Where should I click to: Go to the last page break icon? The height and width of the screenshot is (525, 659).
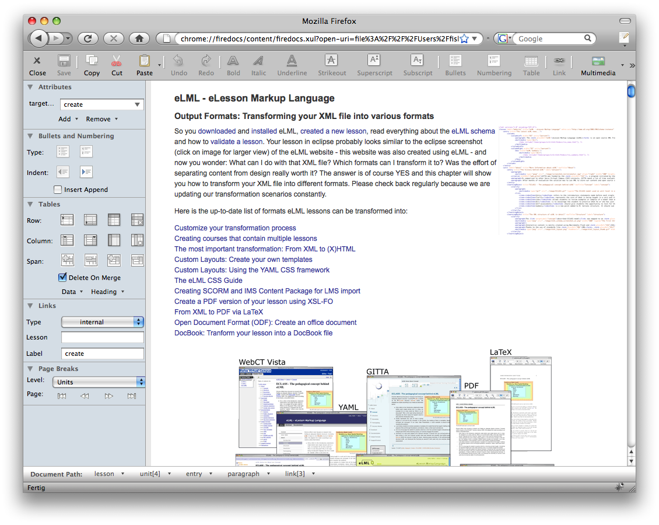(132, 396)
